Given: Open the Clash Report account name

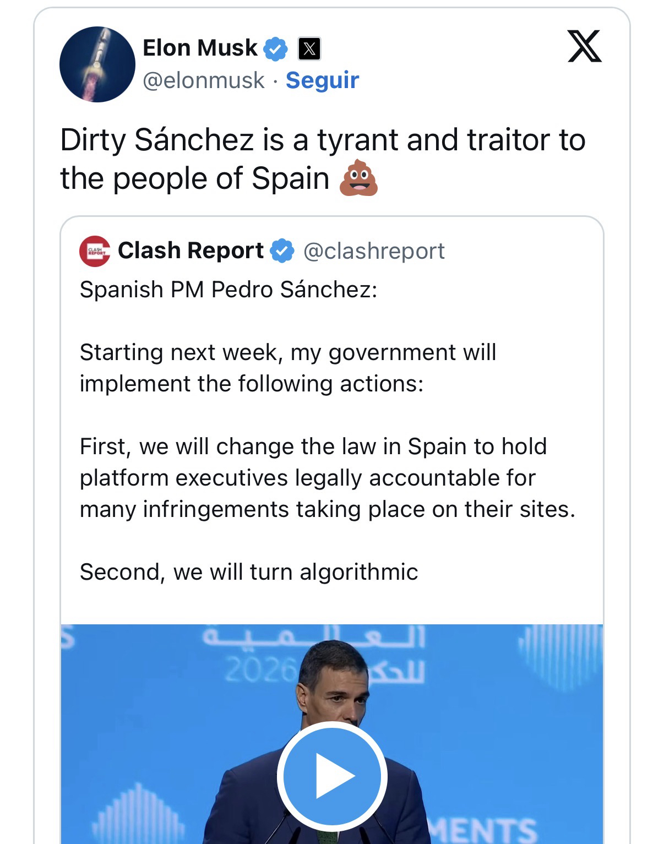Looking at the screenshot, I should 191,251.
